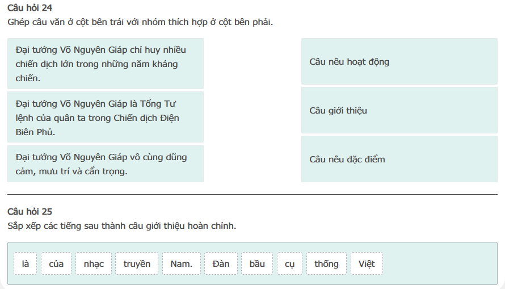Select the 'thống' word tile

[326, 263]
